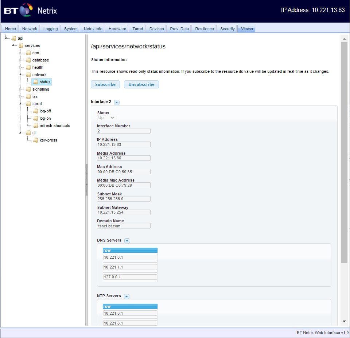Image resolution: width=350 pixels, height=338 pixels.
Task: Click the log-off page icon under turret
Action: 35,111
